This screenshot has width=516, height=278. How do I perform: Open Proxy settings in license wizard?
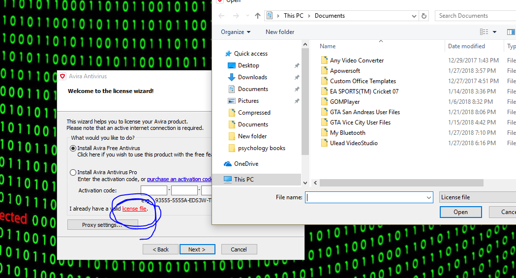tap(102, 225)
